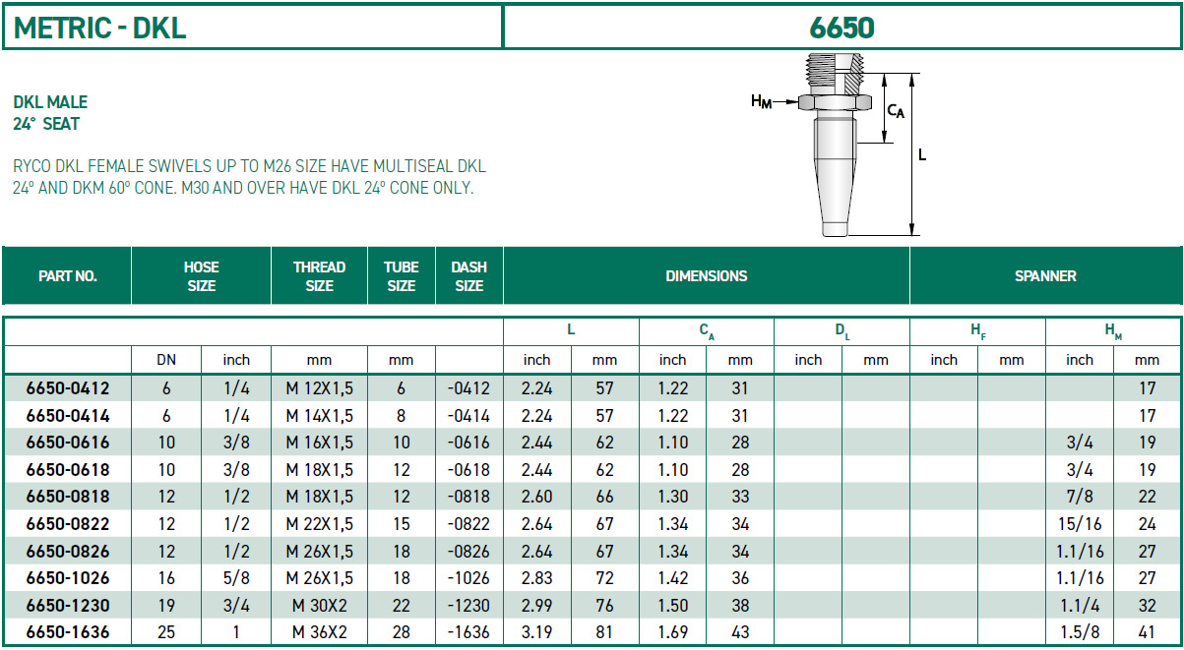The height and width of the screenshot is (650, 1184).
Task: Click part number 6650-0822
Action: coord(67,524)
